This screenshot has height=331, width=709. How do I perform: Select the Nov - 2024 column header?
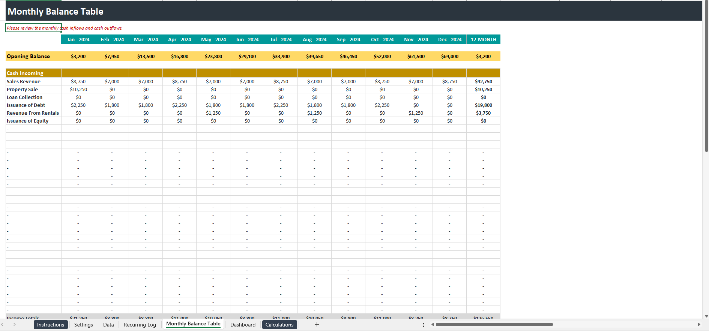click(x=416, y=39)
